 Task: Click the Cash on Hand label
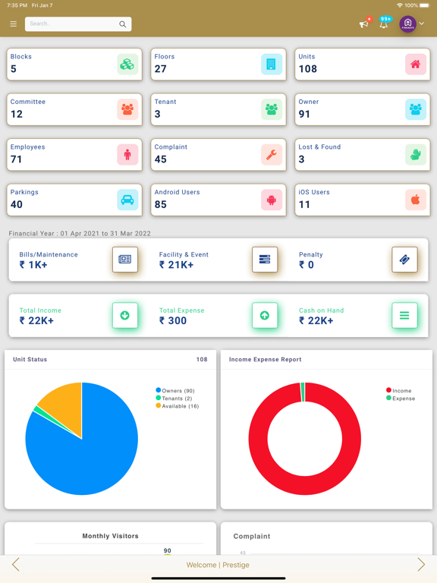click(322, 310)
